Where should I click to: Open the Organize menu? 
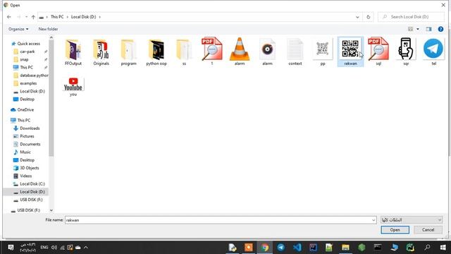(x=18, y=29)
